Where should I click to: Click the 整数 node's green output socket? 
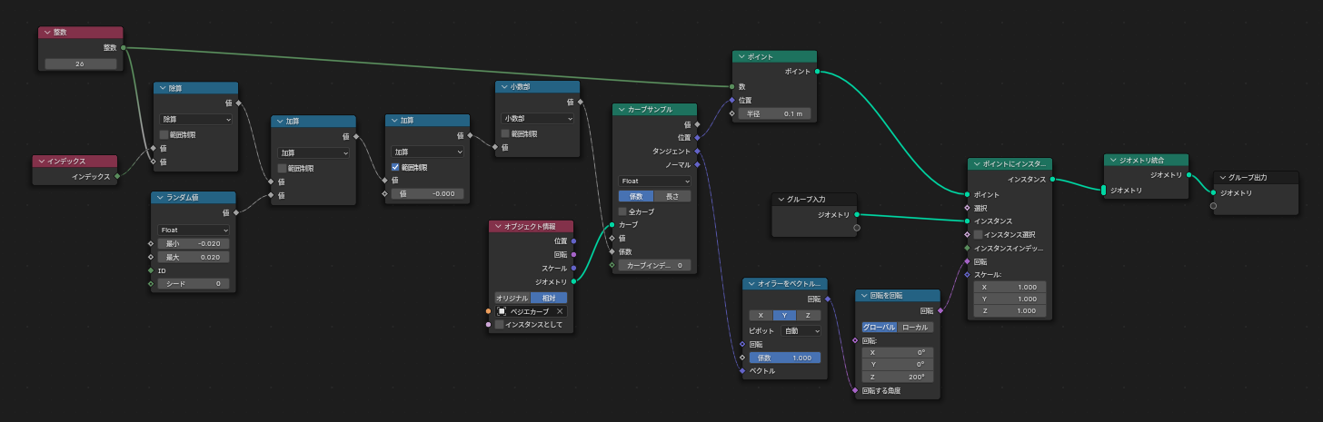point(123,47)
